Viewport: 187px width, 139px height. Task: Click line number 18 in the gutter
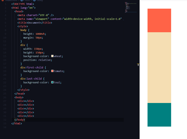(5, 67)
